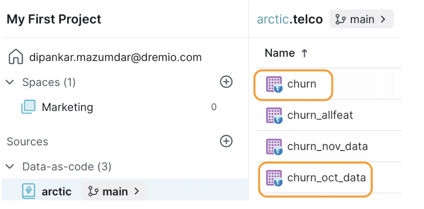
Task: Click the Marketing space icon
Action: pyautogui.click(x=29, y=107)
